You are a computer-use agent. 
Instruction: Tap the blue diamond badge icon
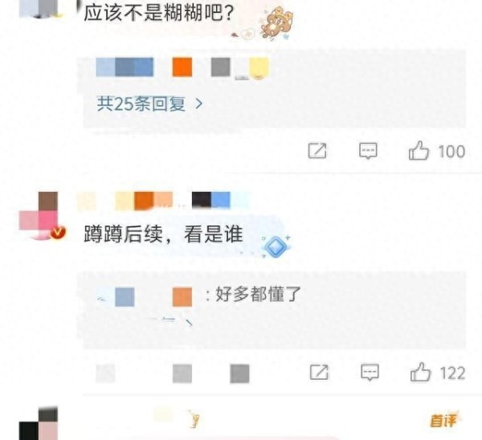pyautogui.click(x=276, y=246)
